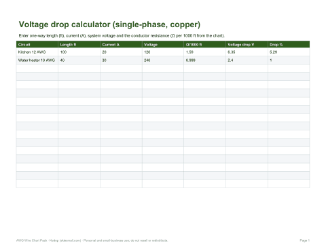Screen dimensions: 326x252
Task: Select the 'Water heater 10 AWG' circuit cell
Action: [37, 60]
